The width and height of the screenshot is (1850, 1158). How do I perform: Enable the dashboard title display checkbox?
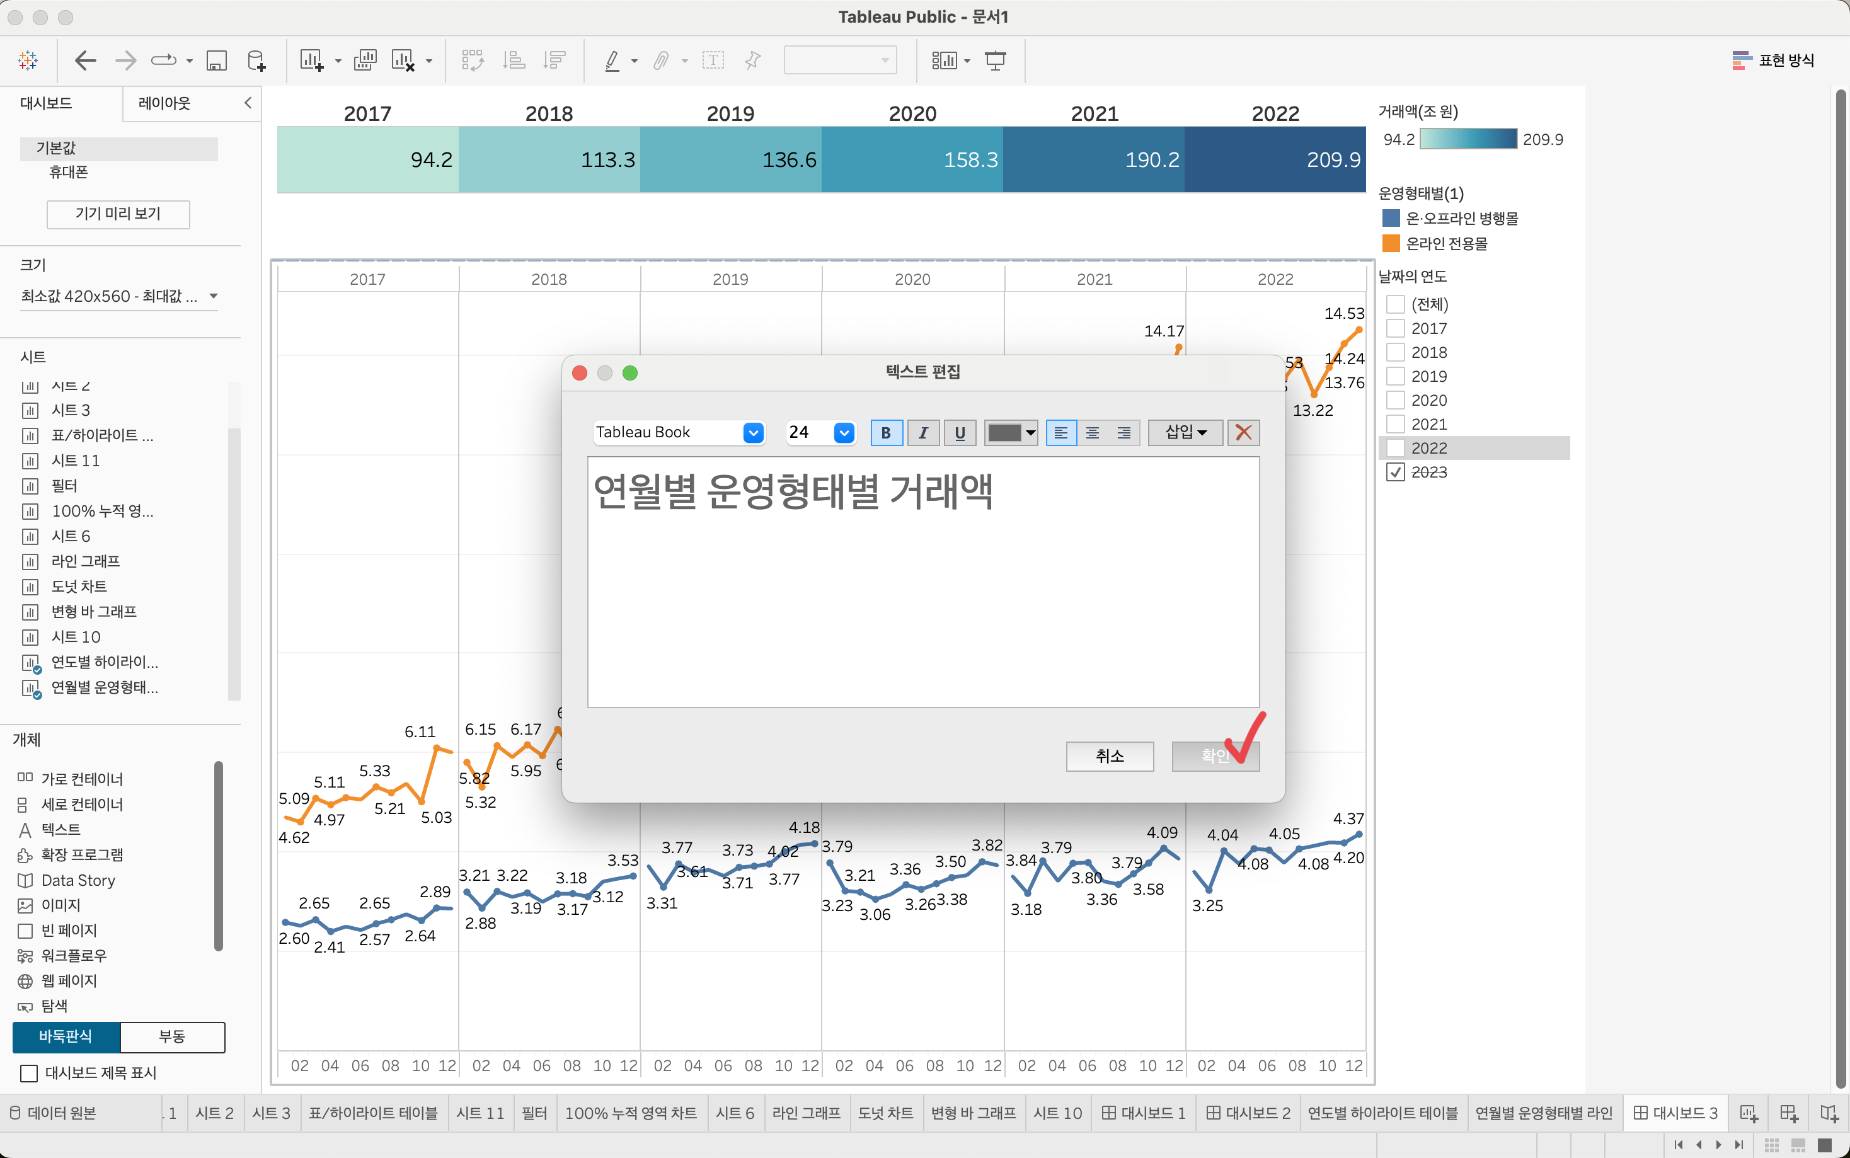coord(29,1073)
